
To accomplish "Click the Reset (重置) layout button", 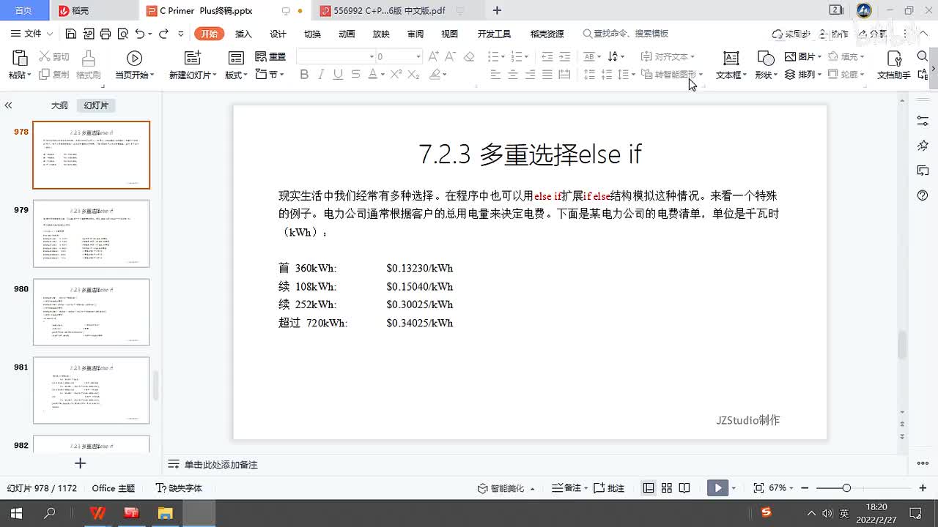I will tap(270, 56).
